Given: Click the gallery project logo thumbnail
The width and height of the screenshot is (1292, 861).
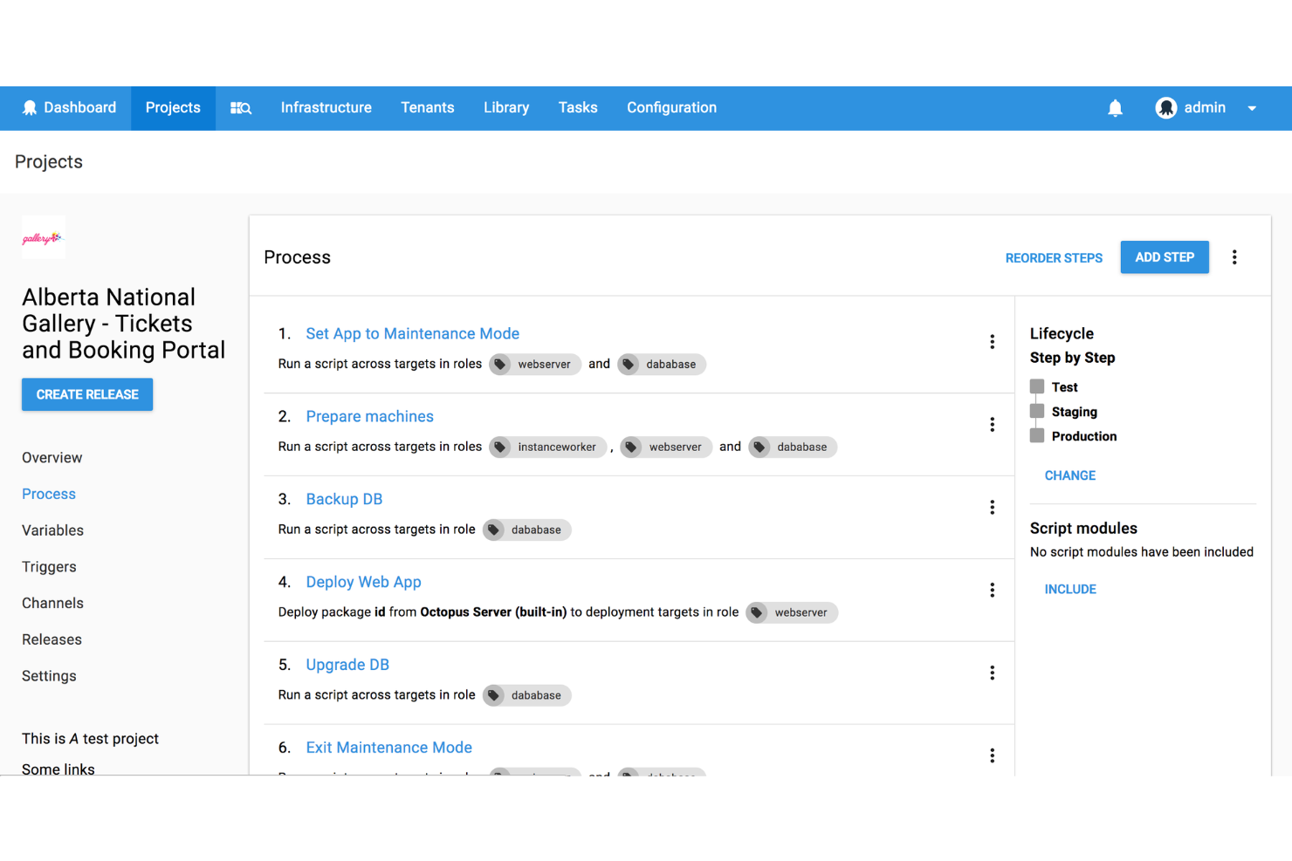Looking at the screenshot, I should [43, 236].
